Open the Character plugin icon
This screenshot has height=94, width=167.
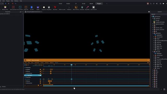pyautogui.click(x=82, y=8)
